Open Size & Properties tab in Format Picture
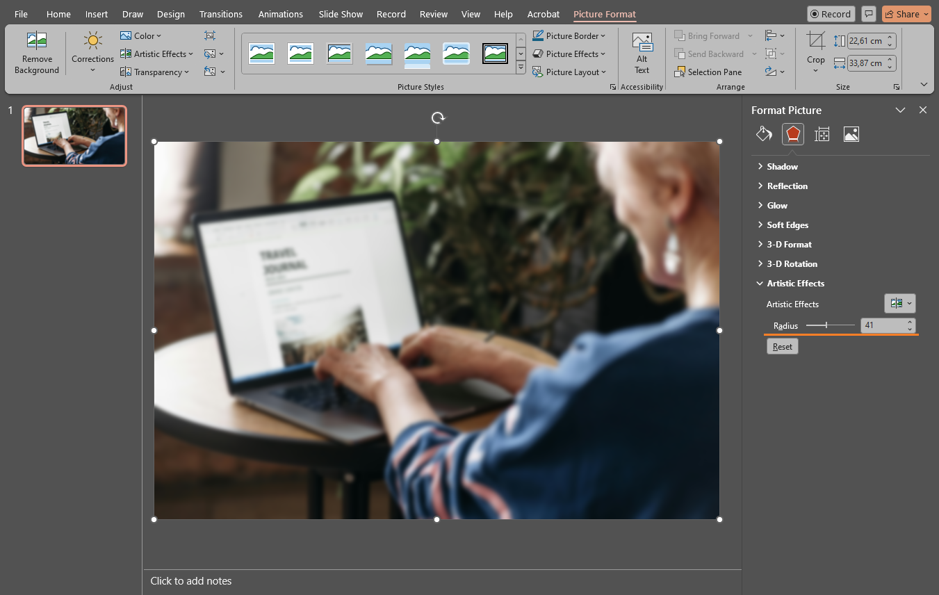Image resolution: width=939 pixels, height=595 pixels. (x=822, y=134)
